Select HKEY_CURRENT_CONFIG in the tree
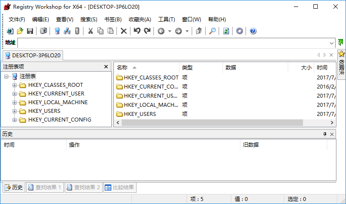 click(60, 120)
